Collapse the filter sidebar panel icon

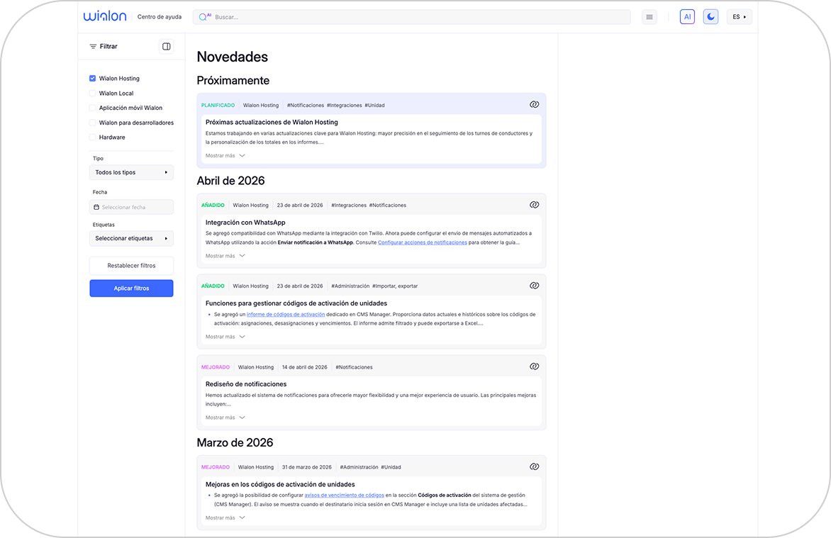click(167, 47)
